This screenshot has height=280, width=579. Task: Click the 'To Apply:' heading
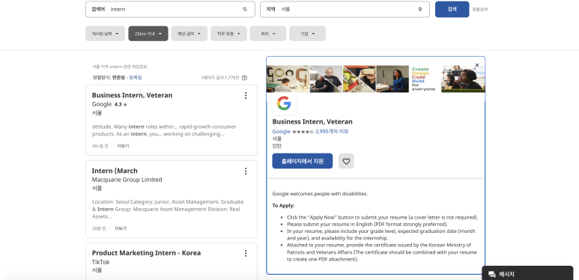coord(284,206)
